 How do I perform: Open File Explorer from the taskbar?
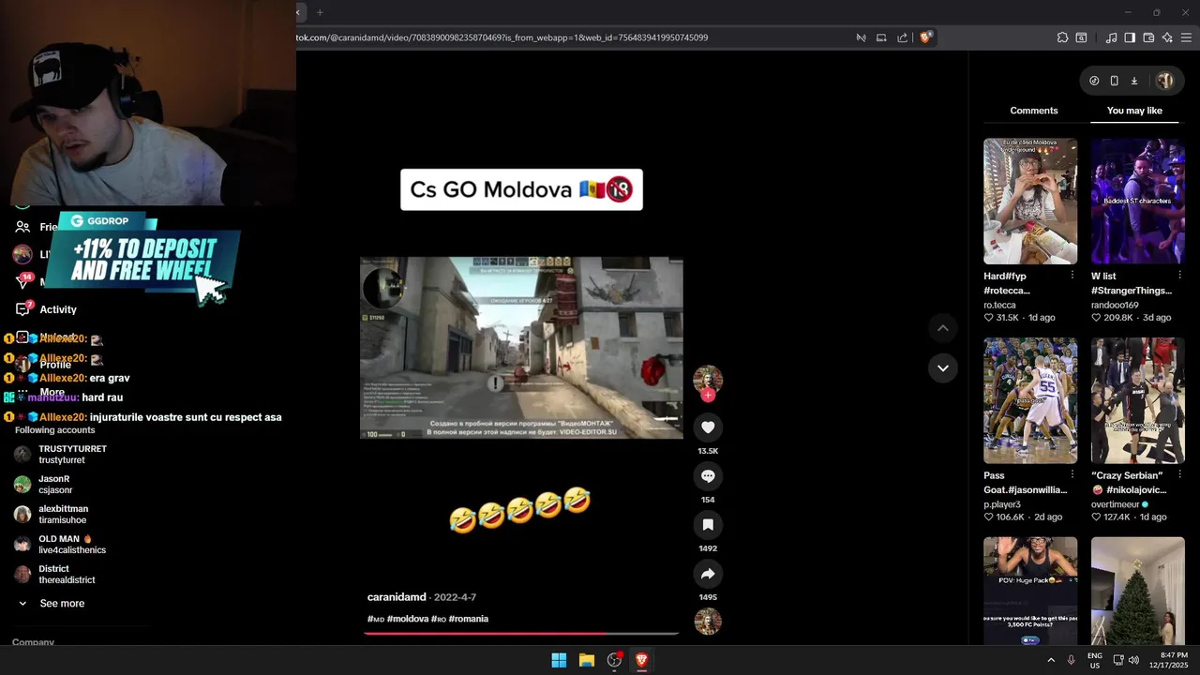[x=587, y=660]
